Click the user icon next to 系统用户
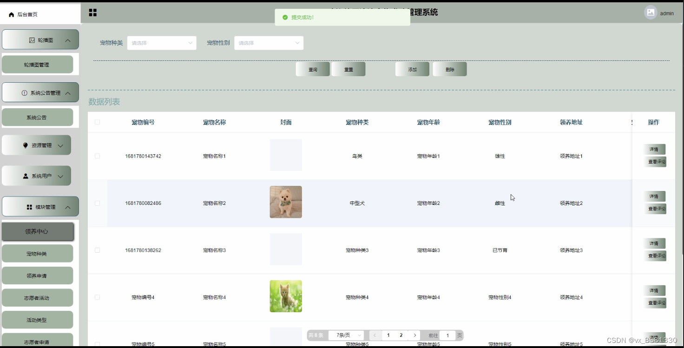Image resolution: width=684 pixels, height=348 pixels. (26, 176)
